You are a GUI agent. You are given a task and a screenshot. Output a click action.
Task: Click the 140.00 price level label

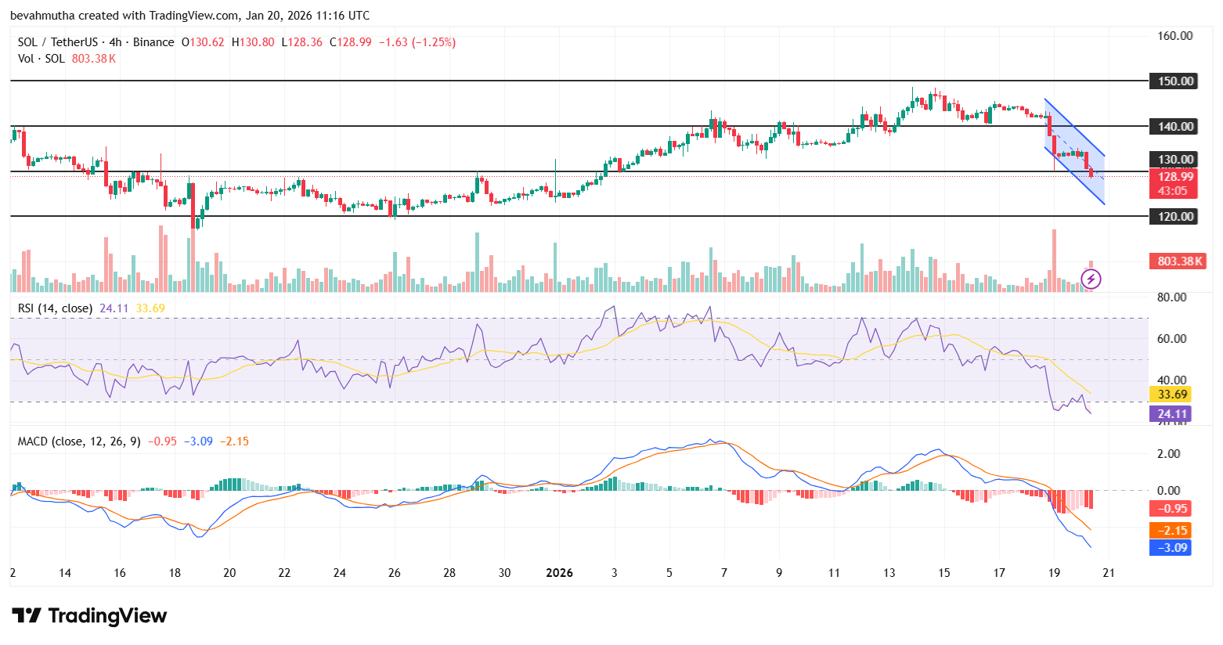(x=1174, y=126)
